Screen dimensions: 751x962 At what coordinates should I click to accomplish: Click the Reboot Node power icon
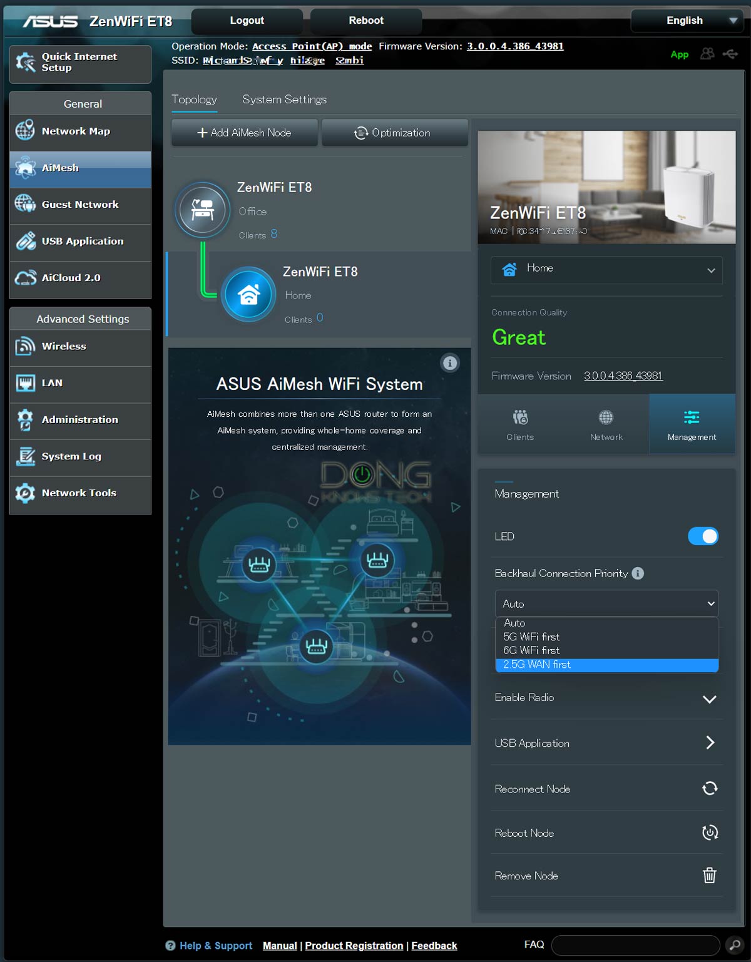(x=709, y=832)
